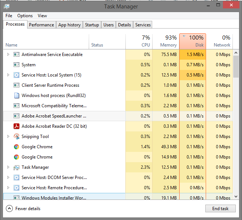The width and height of the screenshot is (242, 220).
Task: Click the Chrome icon in the 14.9 MB row
Action: point(16,157)
